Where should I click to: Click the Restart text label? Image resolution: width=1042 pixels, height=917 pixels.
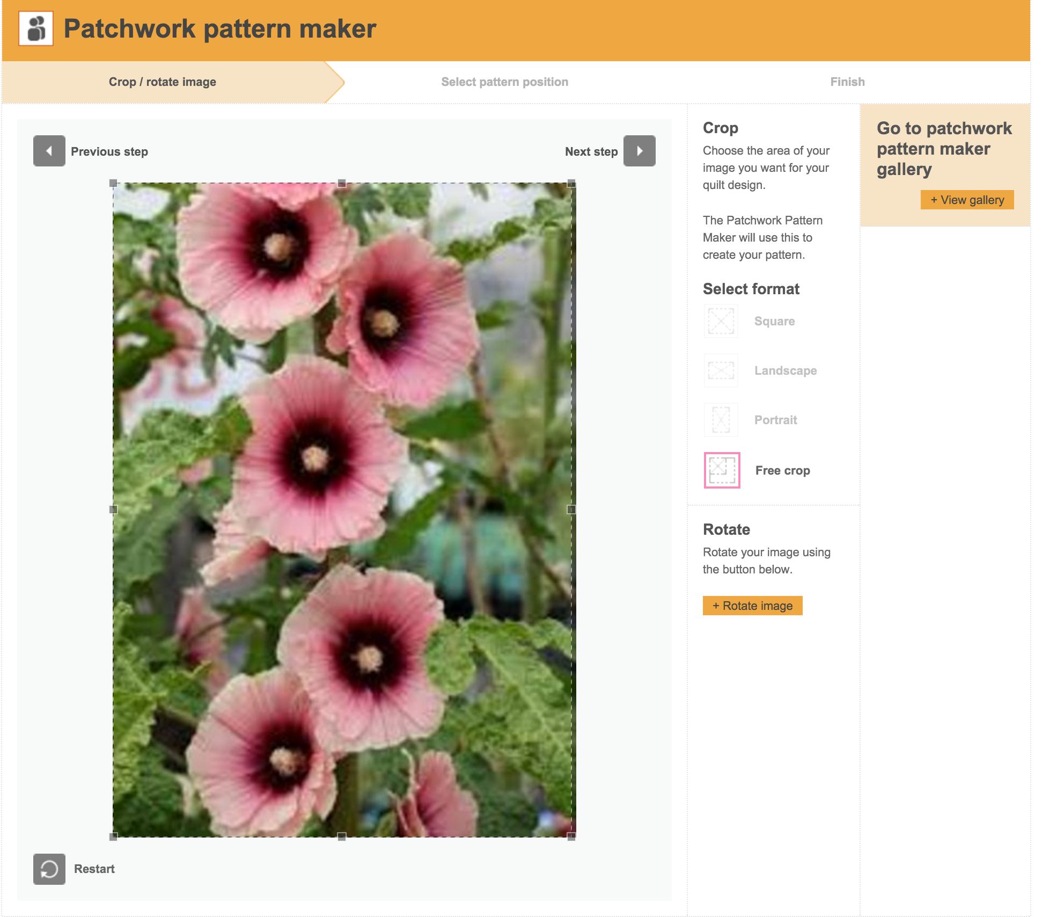point(94,869)
